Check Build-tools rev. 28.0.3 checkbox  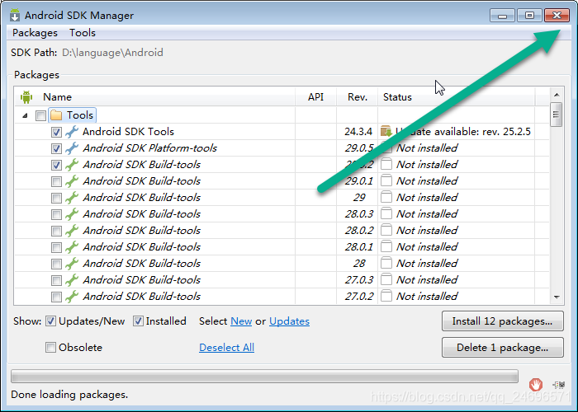click(56, 214)
